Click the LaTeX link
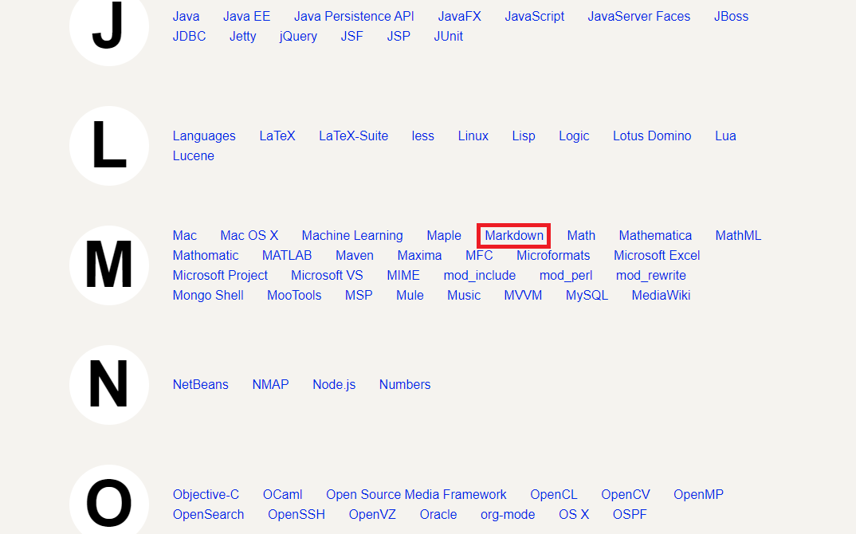The image size is (856, 534). [x=277, y=136]
